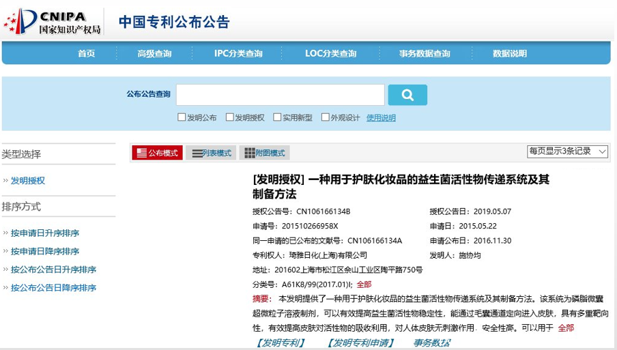The image size is (617, 350).
Task: Open the 使用说明 link
Action: [x=381, y=117]
